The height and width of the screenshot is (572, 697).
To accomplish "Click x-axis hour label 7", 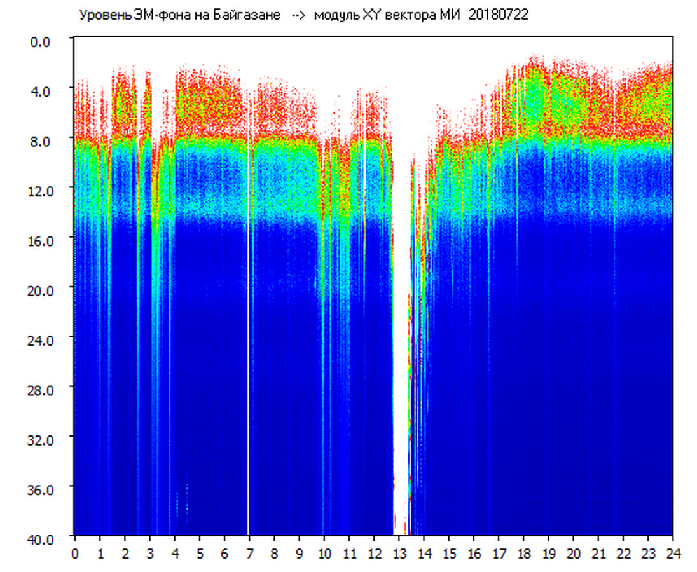I will pos(249,554).
